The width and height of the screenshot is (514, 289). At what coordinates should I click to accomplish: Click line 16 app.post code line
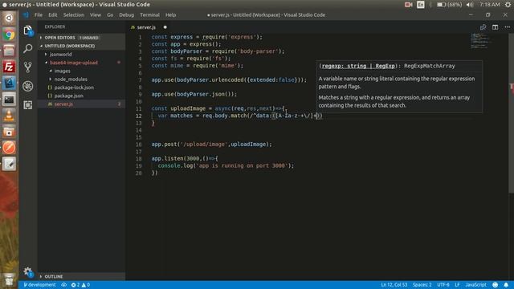[x=211, y=144]
